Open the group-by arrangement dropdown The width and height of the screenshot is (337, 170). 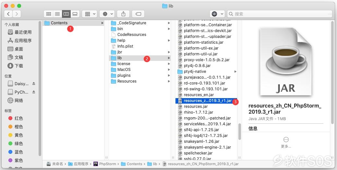[x=90, y=14]
